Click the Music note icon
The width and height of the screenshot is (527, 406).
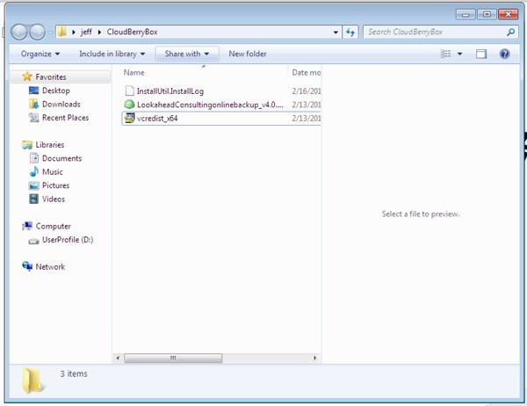pyautogui.click(x=34, y=171)
